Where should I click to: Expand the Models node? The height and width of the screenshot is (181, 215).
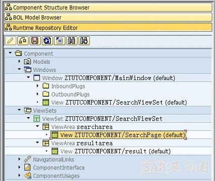coord(19,61)
